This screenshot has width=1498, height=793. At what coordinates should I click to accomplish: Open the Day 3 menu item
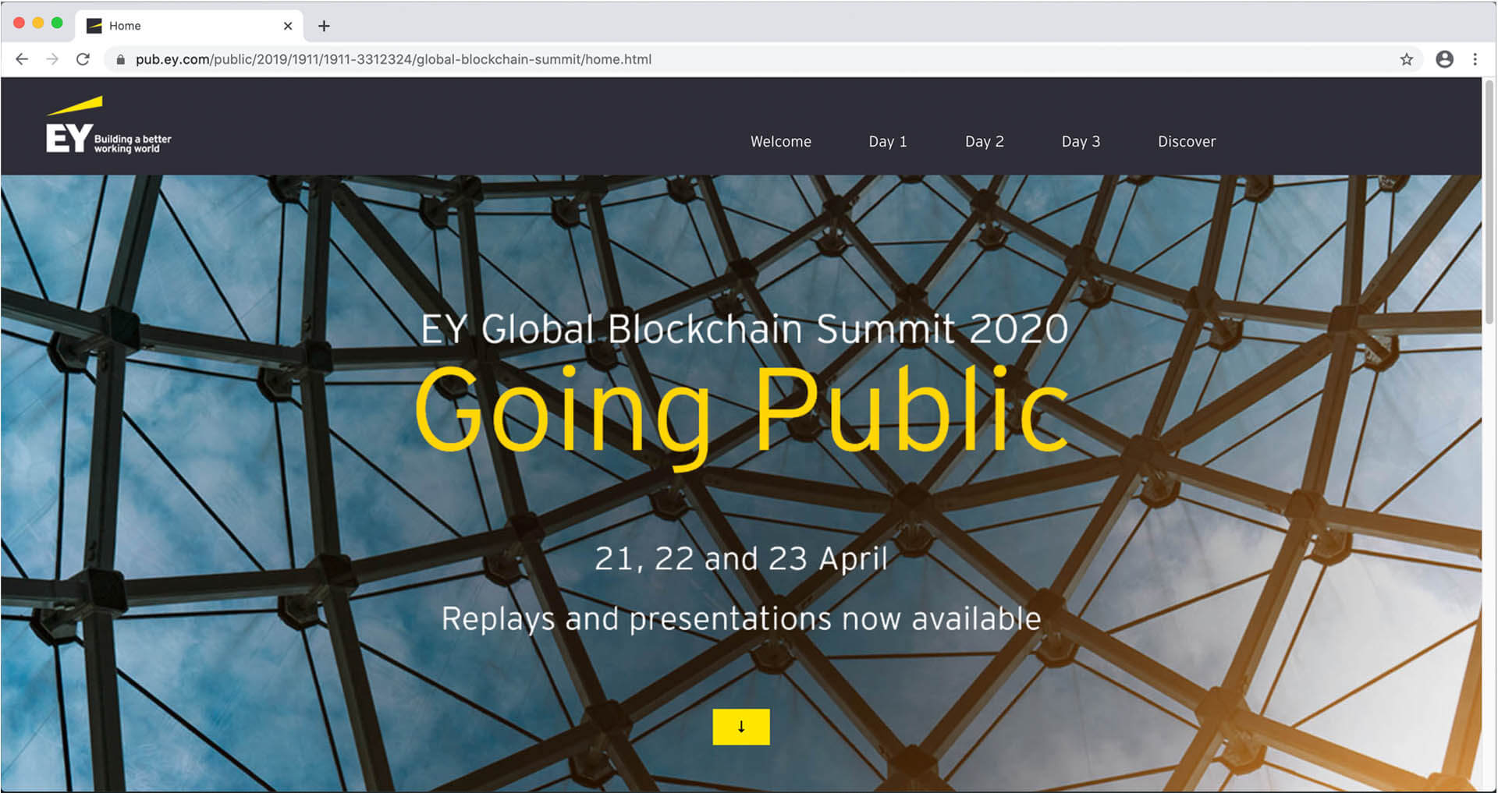click(x=1081, y=141)
